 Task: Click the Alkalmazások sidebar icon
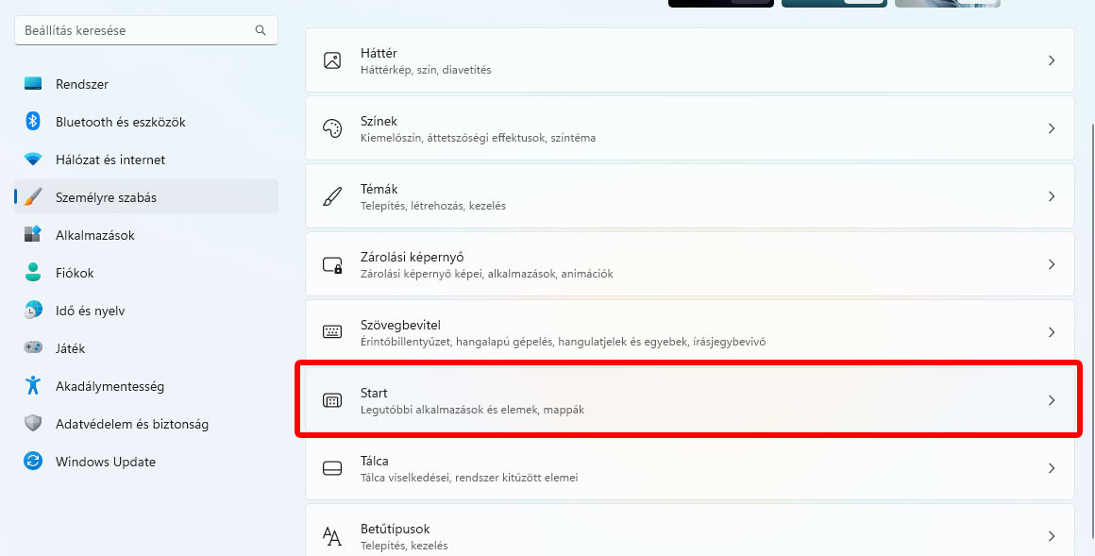click(x=33, y=235)
